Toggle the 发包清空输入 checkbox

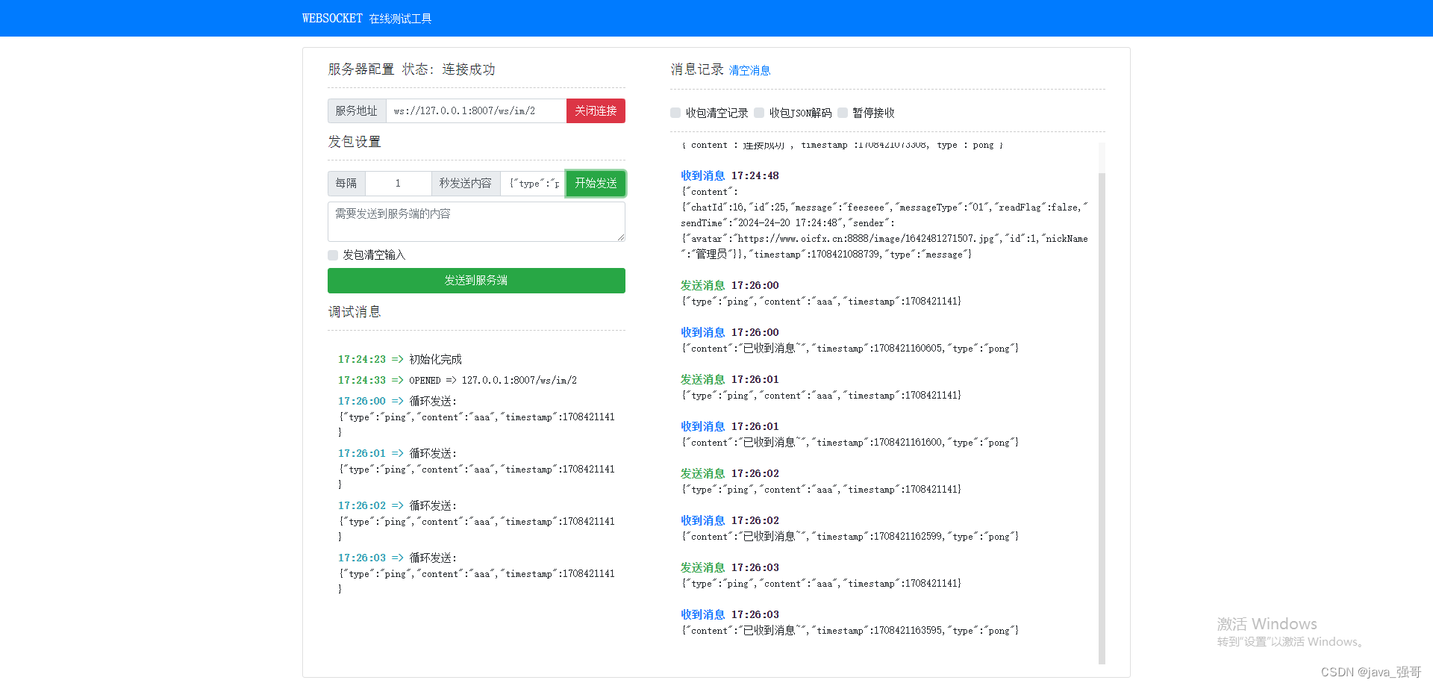(x=333, y=255)
